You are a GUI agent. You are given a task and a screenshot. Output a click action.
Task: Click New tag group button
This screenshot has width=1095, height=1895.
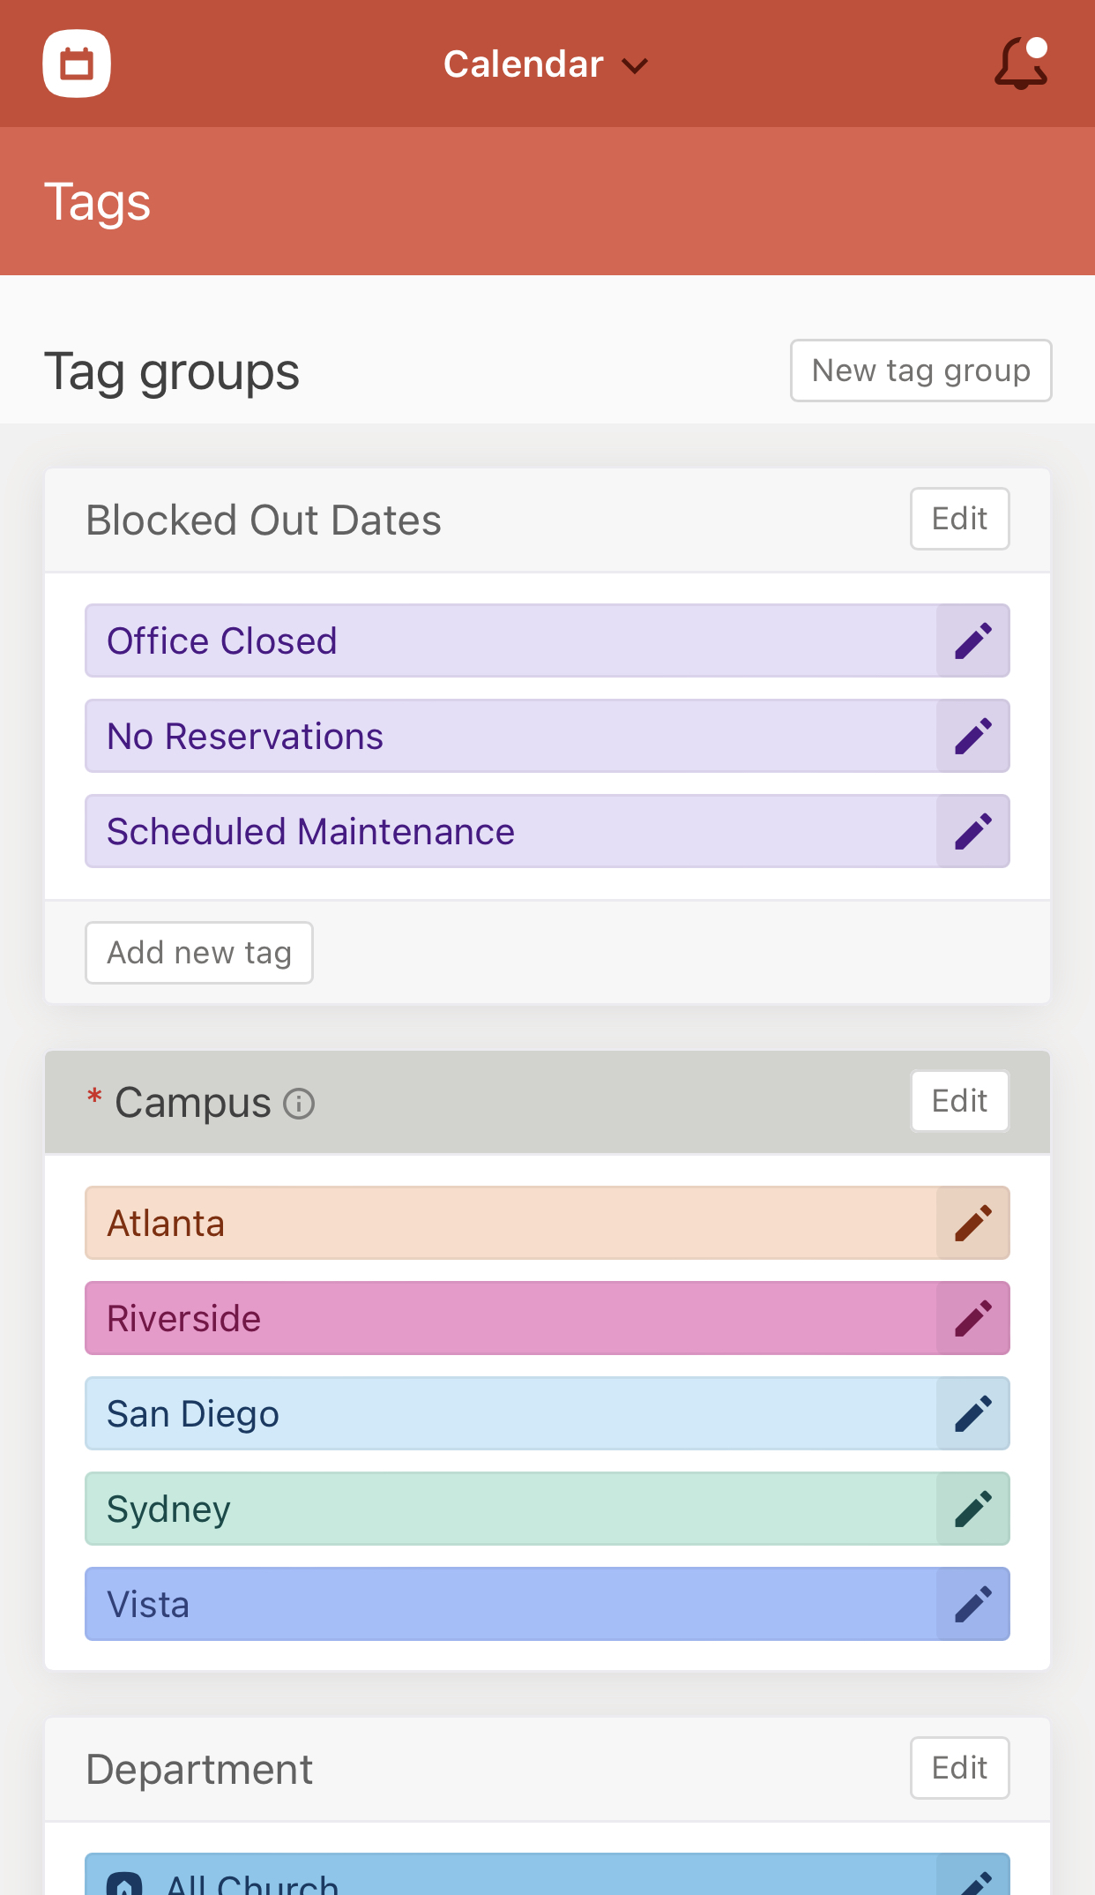tap(921, 371)
